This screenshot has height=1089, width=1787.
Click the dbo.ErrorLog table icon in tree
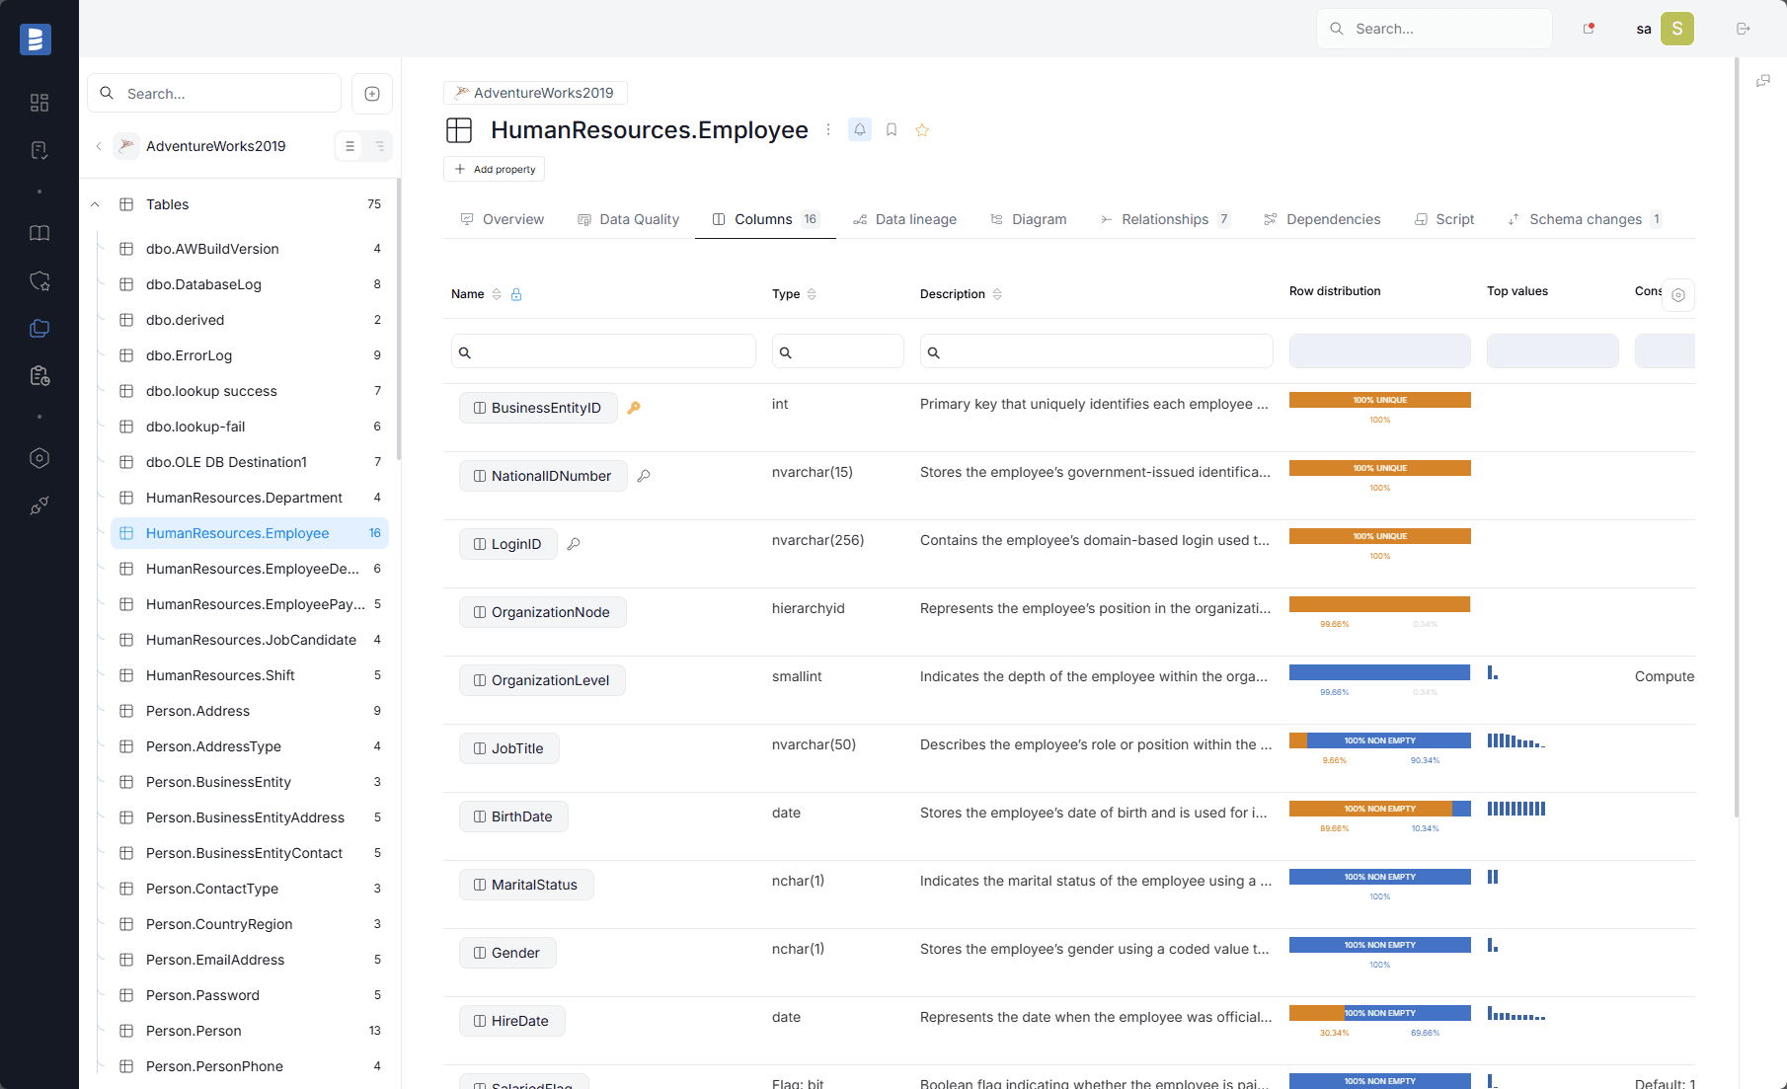pos(126,355)
